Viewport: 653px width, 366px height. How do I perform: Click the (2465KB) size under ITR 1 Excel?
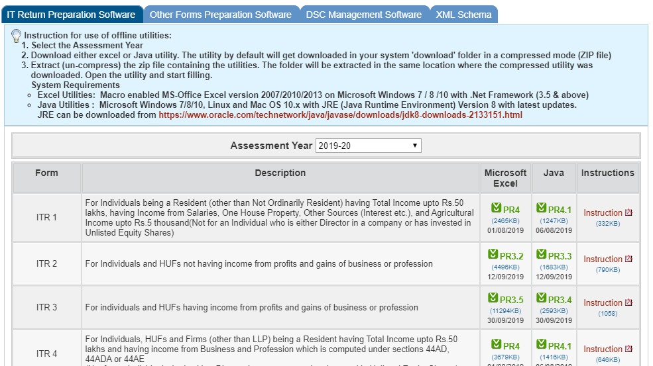tap(506, 221)
